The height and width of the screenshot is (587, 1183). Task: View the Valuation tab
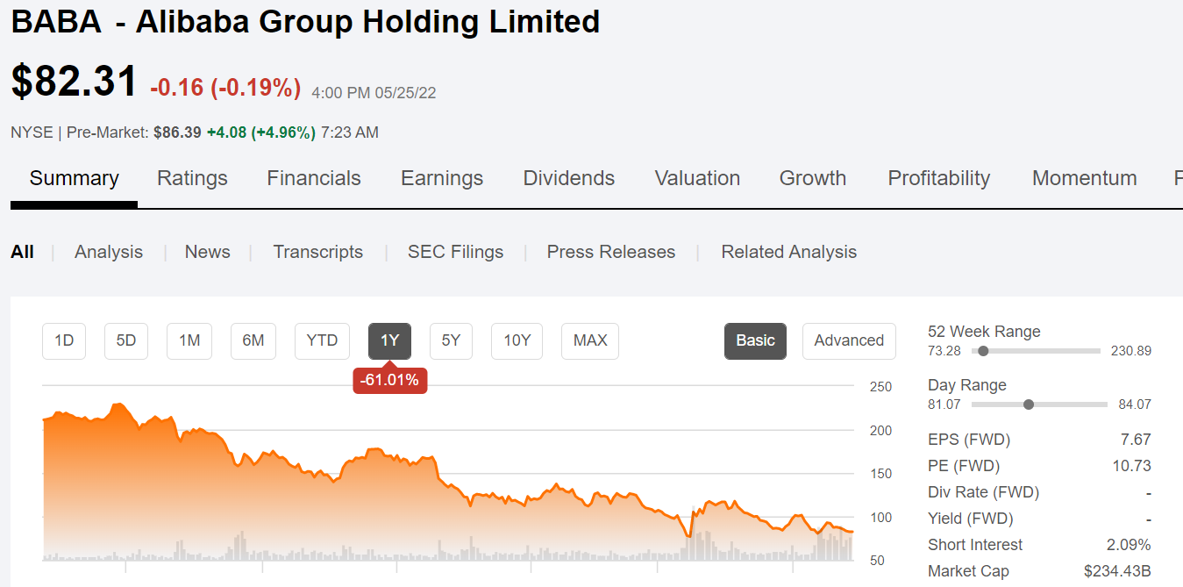coord(697,178)
